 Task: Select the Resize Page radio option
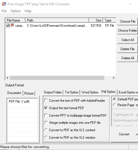114,105
